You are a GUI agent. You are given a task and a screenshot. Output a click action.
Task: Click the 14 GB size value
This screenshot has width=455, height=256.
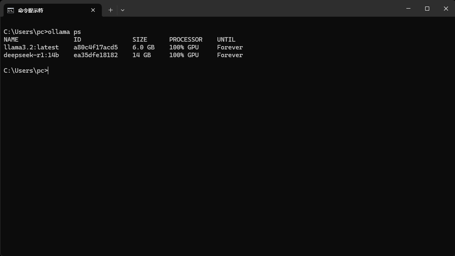tap(141, 55)
